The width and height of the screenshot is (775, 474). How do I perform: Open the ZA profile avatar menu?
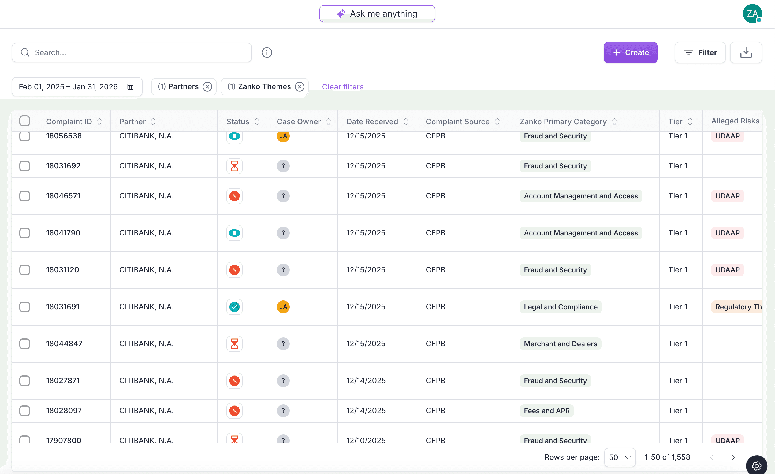point(752,13)
